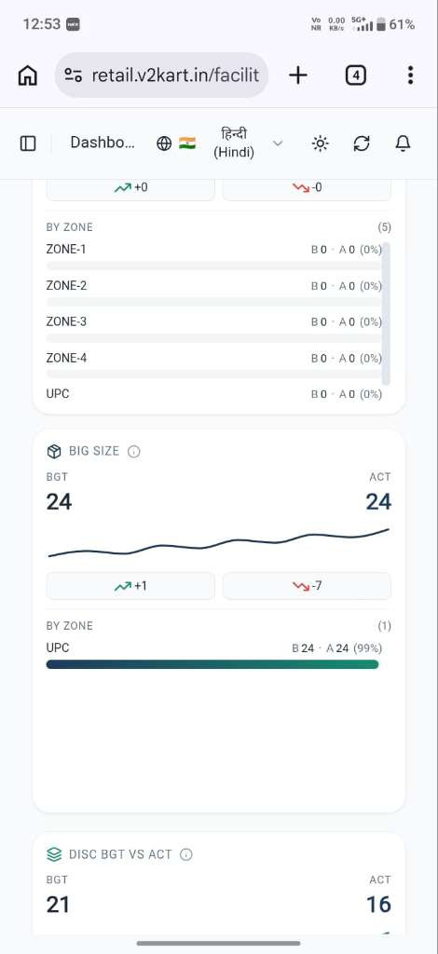This screenshot has height=954, width=438.
Task: Click the refresh dashboard icon
Action: 362,143
